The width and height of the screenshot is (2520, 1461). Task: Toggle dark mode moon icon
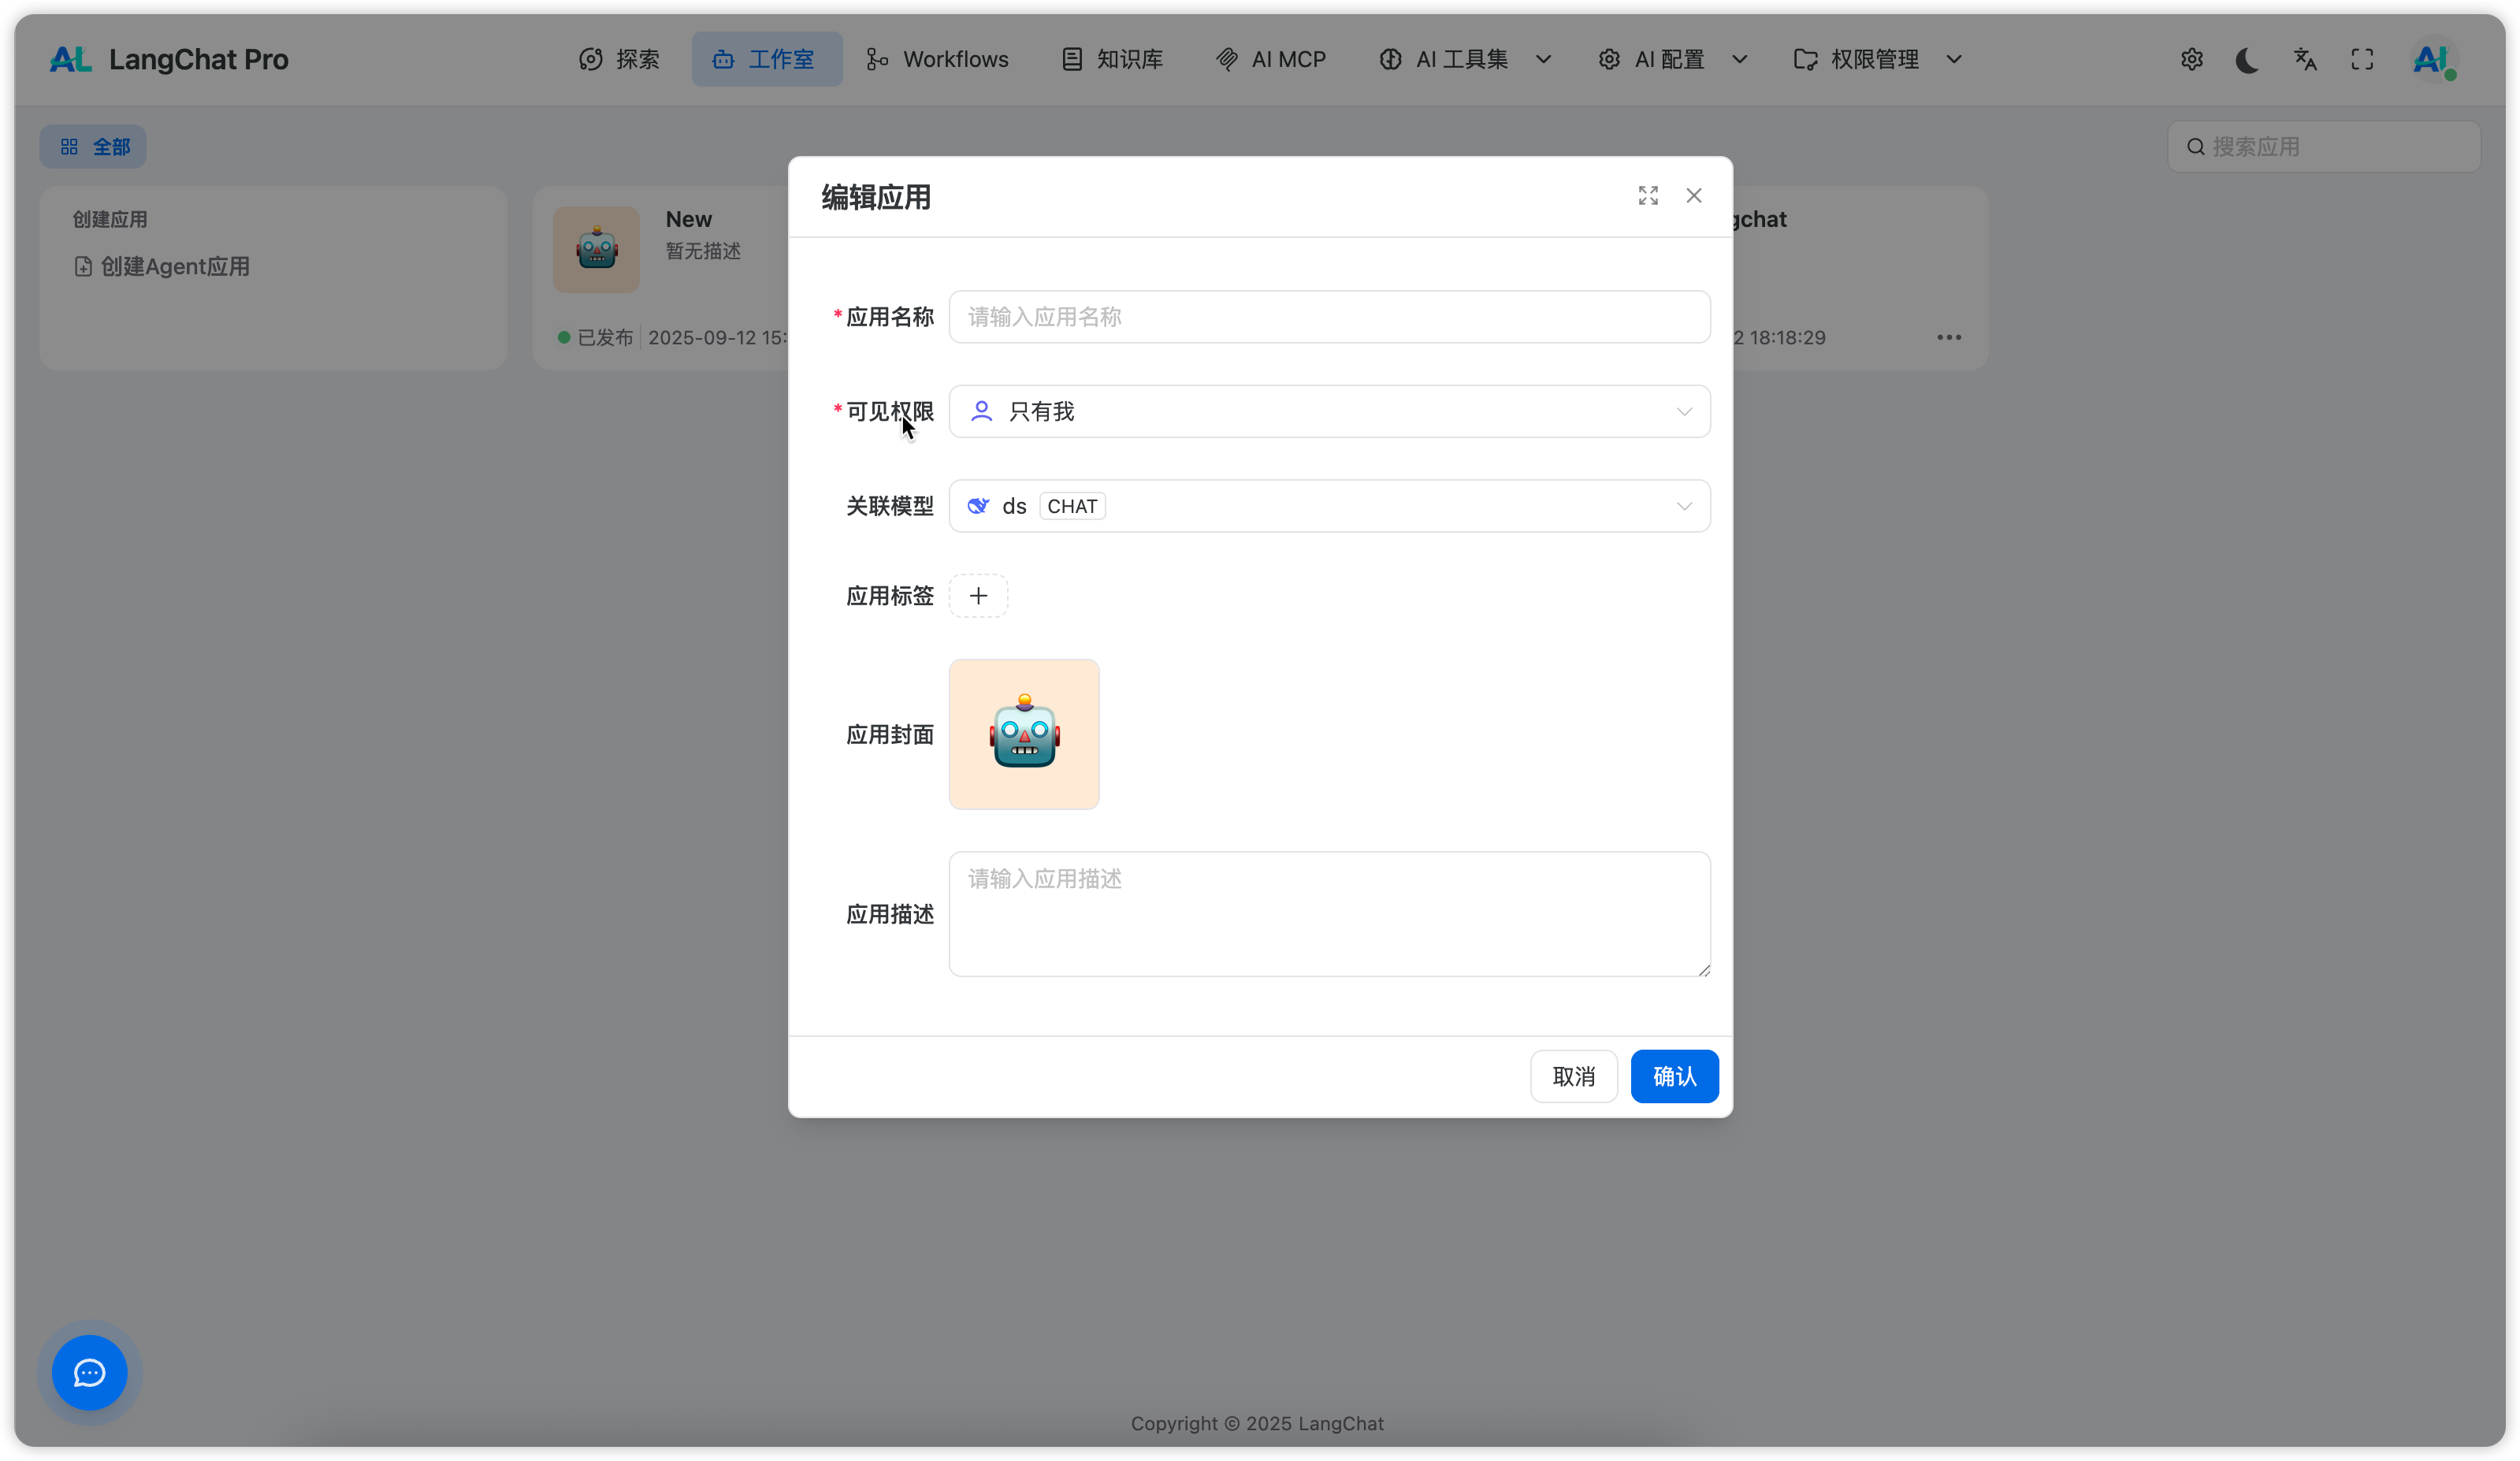[2247, 60]
